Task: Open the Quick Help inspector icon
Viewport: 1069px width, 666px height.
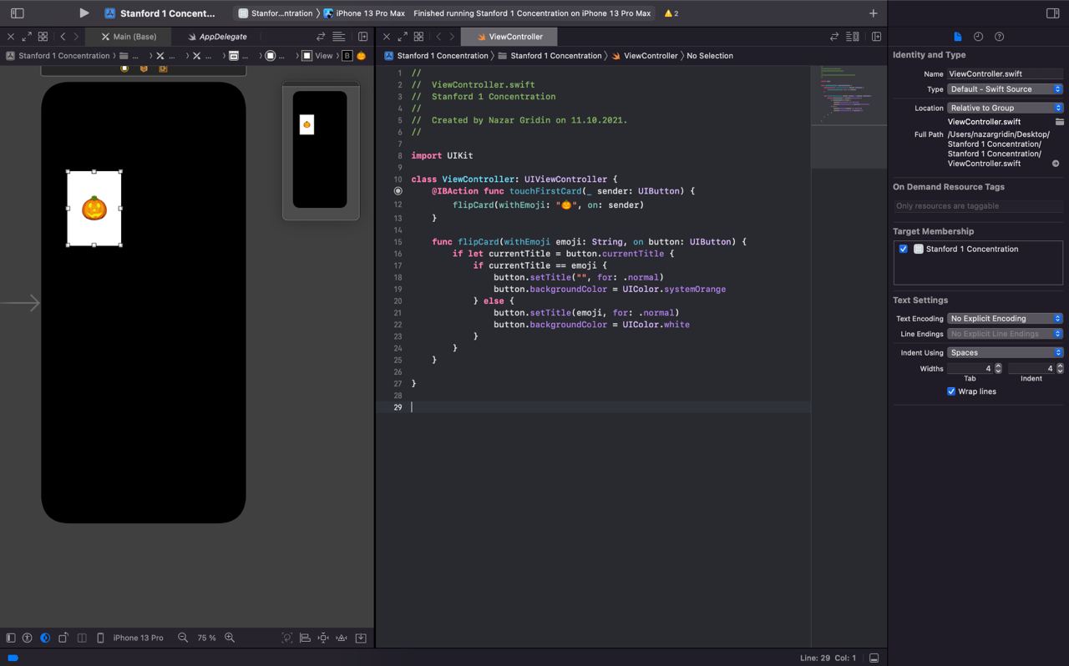Action: coord(999,37)
